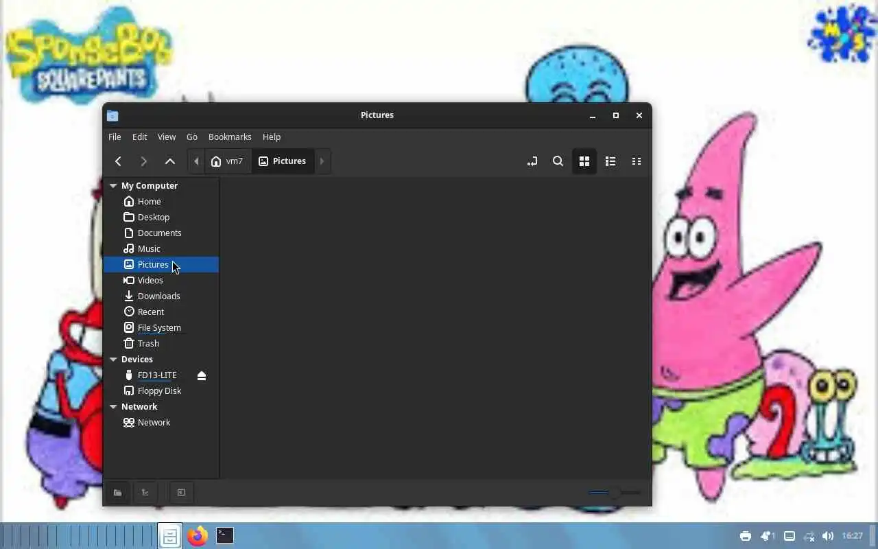878x549 pixels.
Task: Maximize the Pictures window
Action: coord(616,115)
